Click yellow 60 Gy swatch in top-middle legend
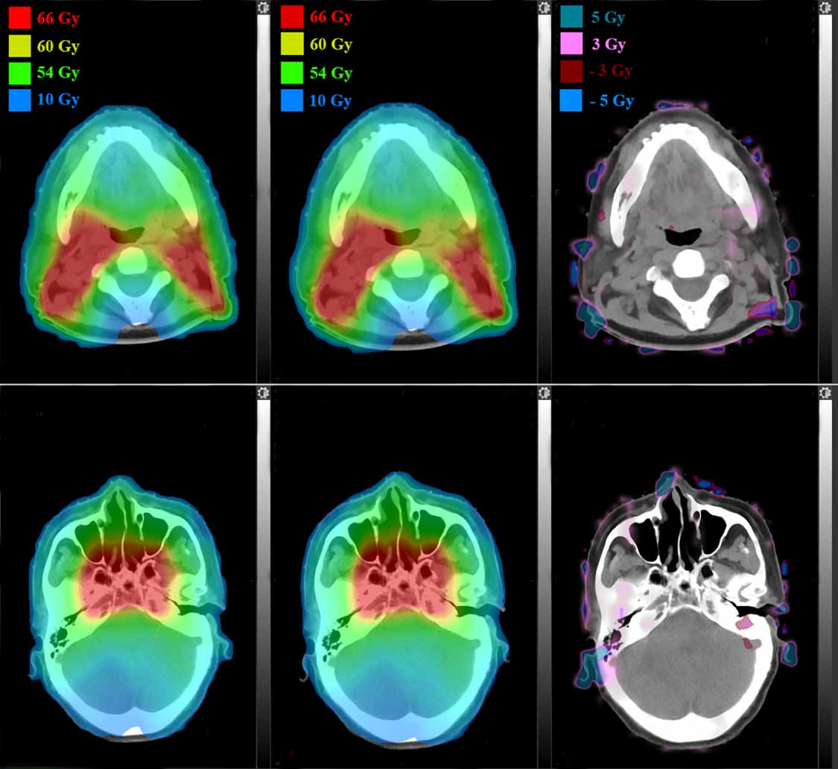 point(292,45)
